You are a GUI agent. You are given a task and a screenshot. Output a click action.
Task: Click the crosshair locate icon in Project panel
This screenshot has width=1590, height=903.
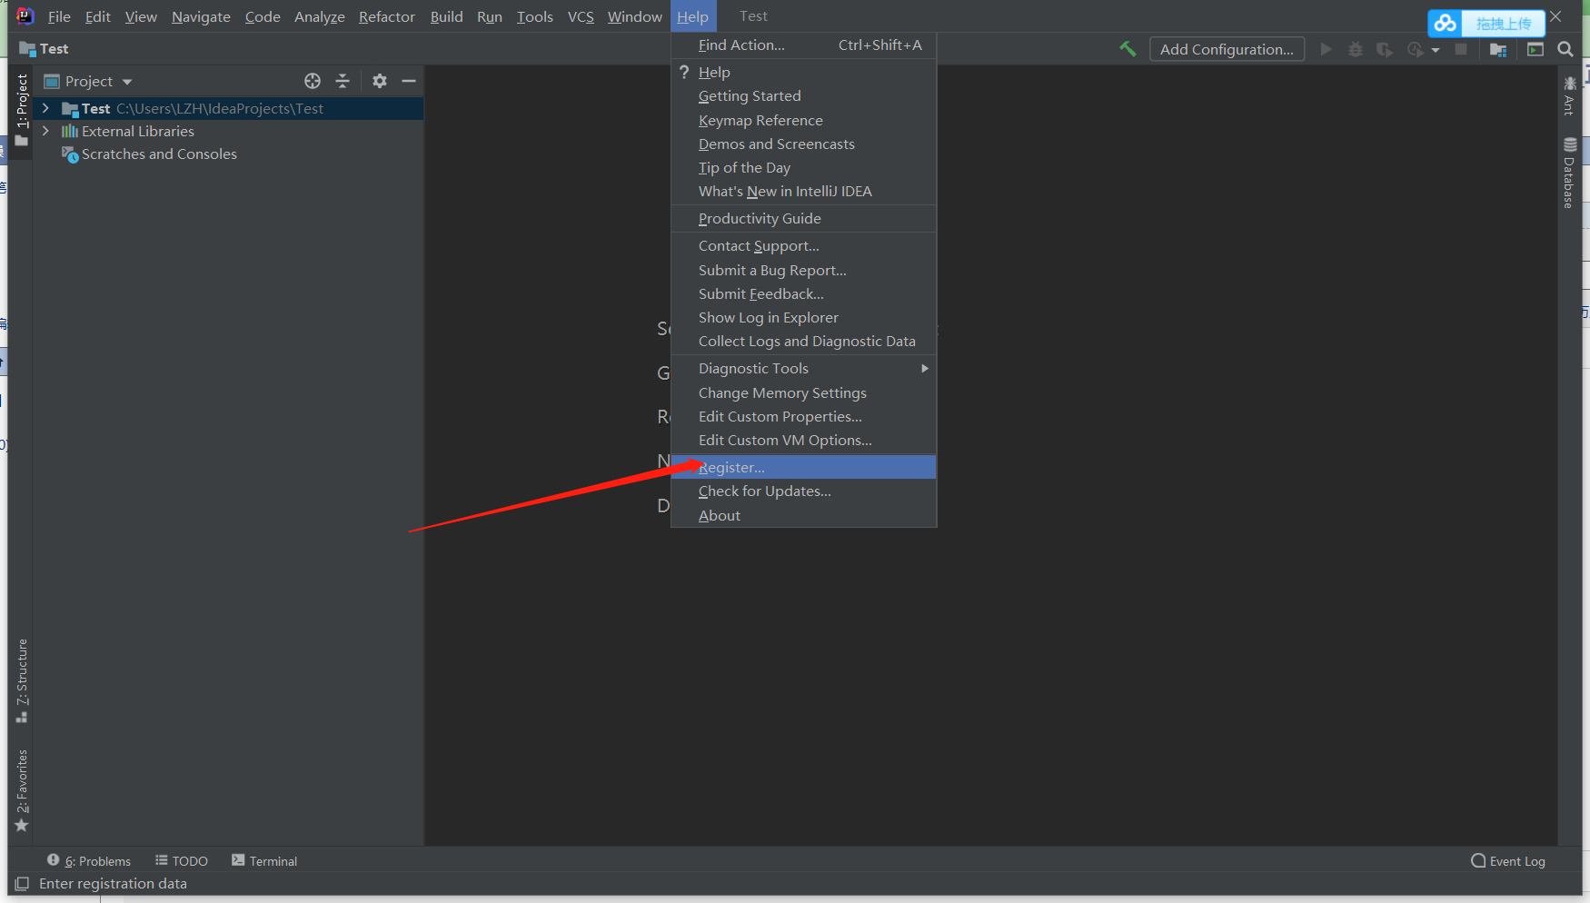tap(313, 81)
